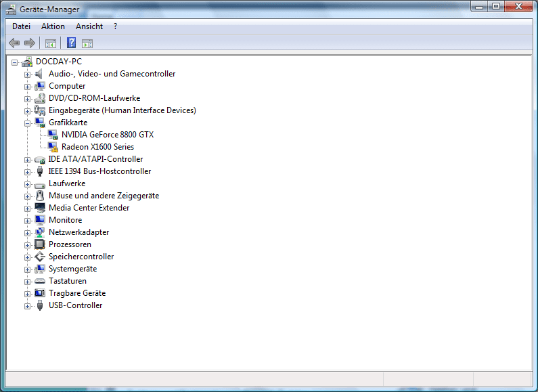This screenshot has width=538, height=392.
Task: Select the NVIDIA GeForce 8800 GTX entry
Action: tap(108, 135)
